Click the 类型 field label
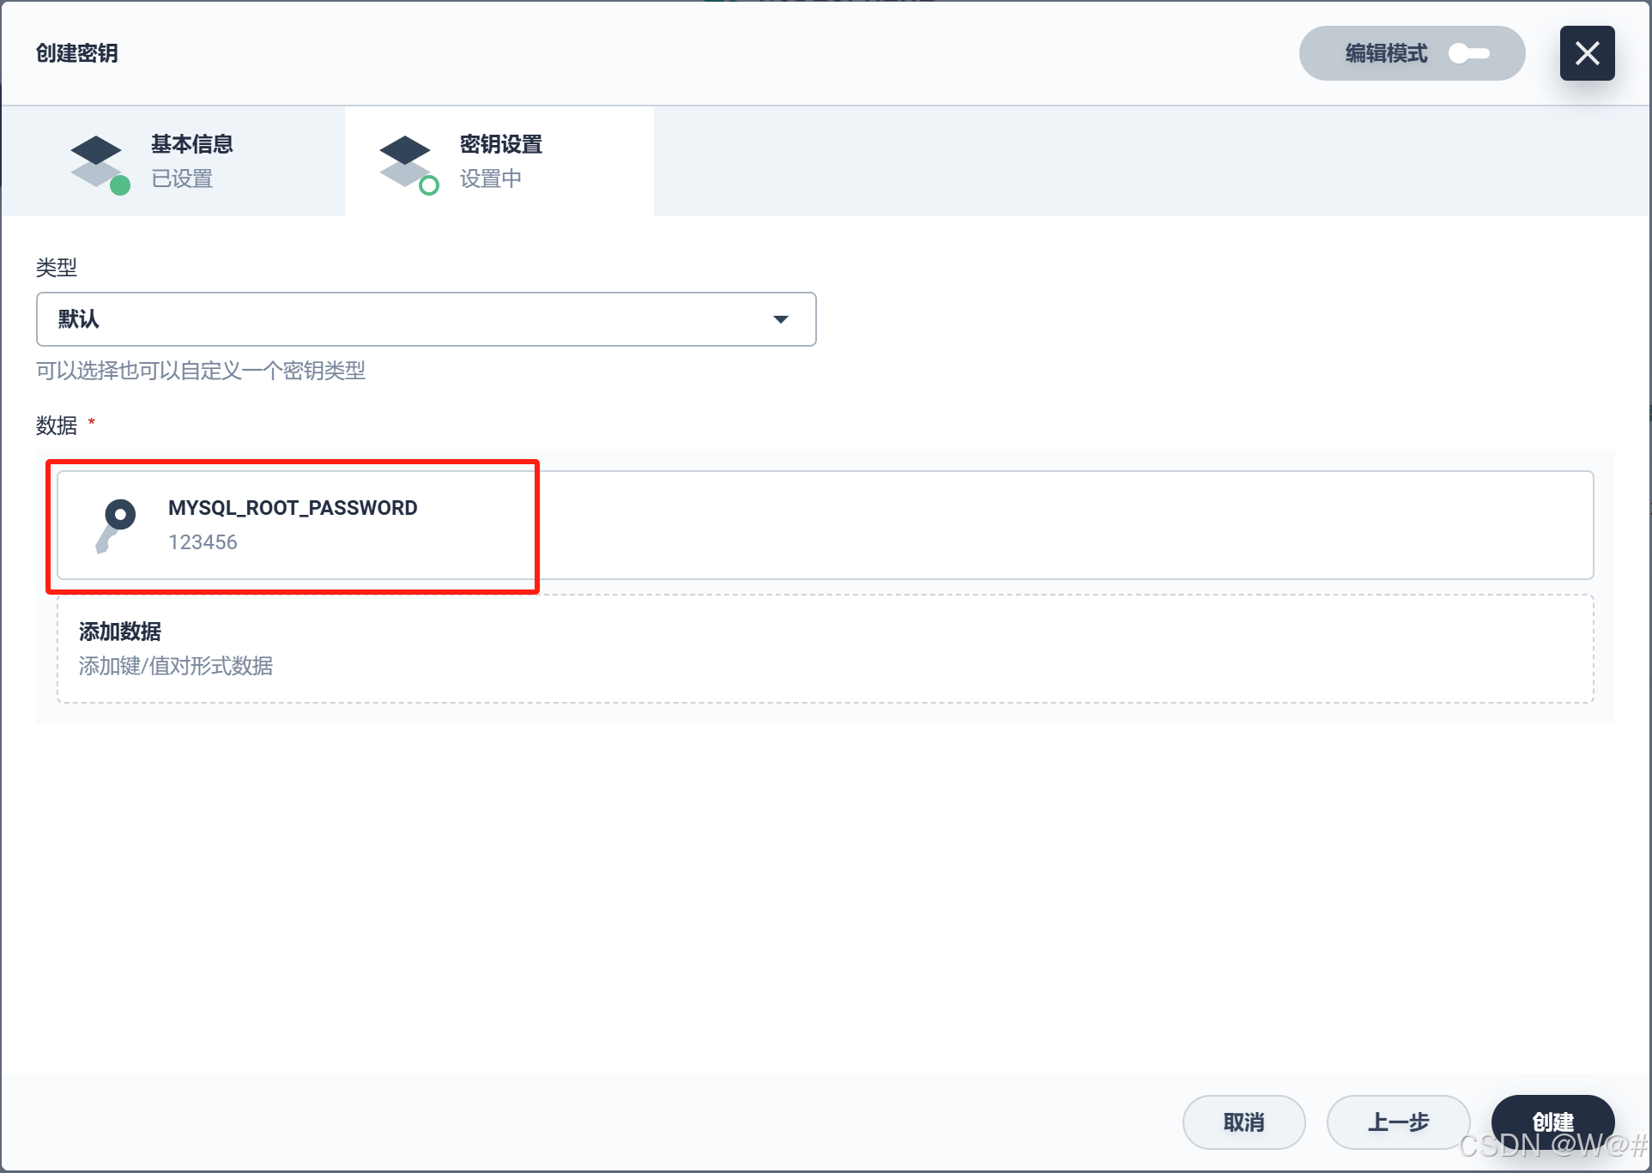Viewport: 1652px width, 1173px height. pyautogui.click(x=57, y=268)
